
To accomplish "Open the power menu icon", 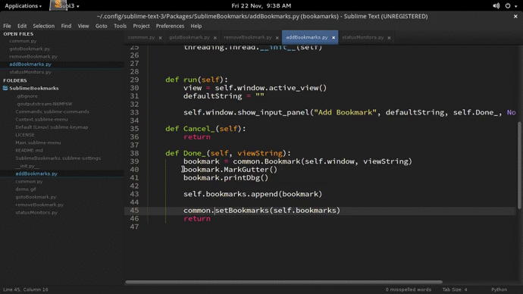I will point(508,5).
